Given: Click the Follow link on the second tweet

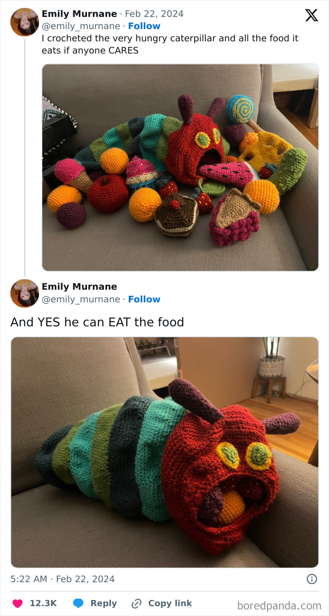Looking at the screenshot, I should [144, 299].
